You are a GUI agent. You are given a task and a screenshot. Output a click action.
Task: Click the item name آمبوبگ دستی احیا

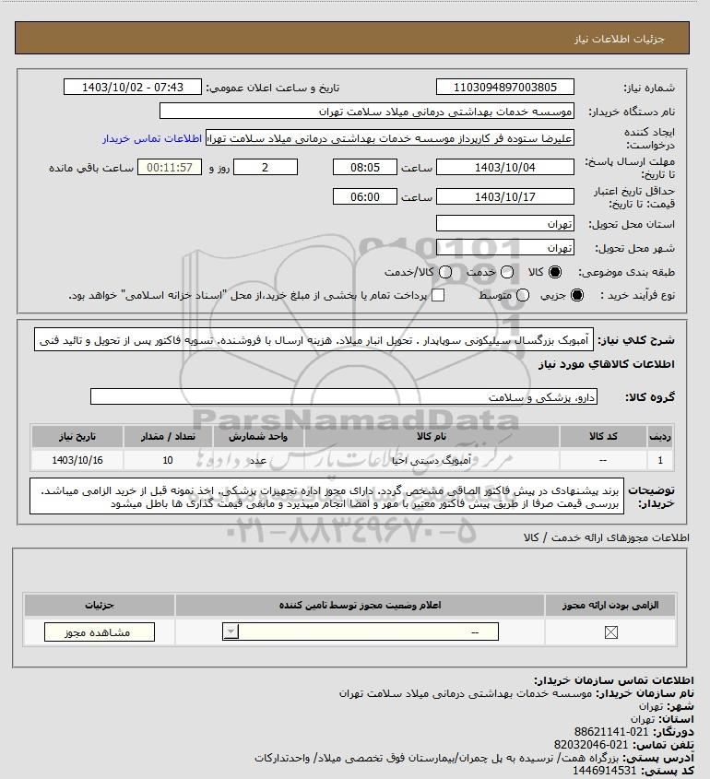pyautogui.click(x=432, y=461)
